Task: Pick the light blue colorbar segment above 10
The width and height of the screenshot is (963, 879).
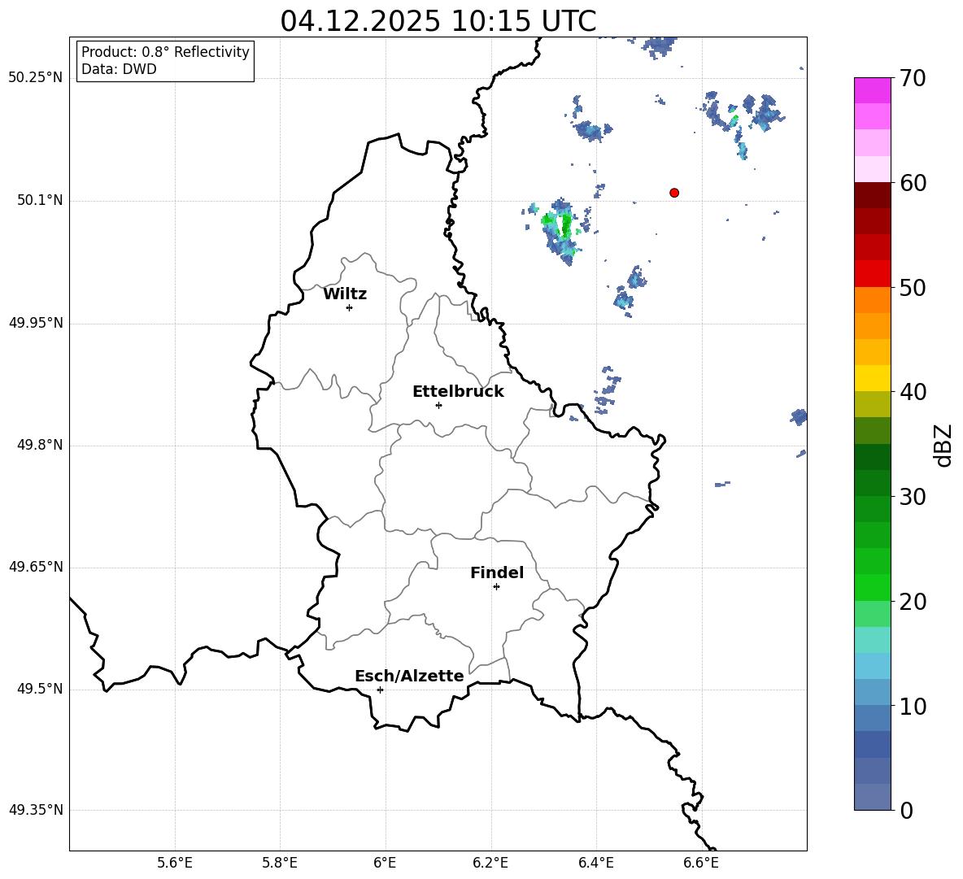Action: tap(872, 692)
